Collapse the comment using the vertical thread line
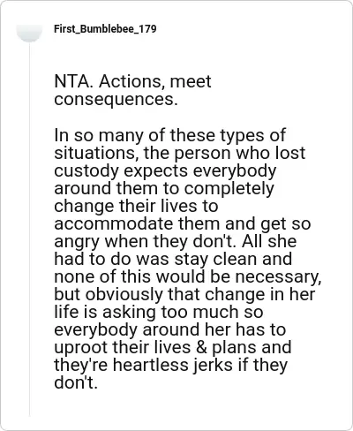The image size is (353, 431). pos(29,230)
